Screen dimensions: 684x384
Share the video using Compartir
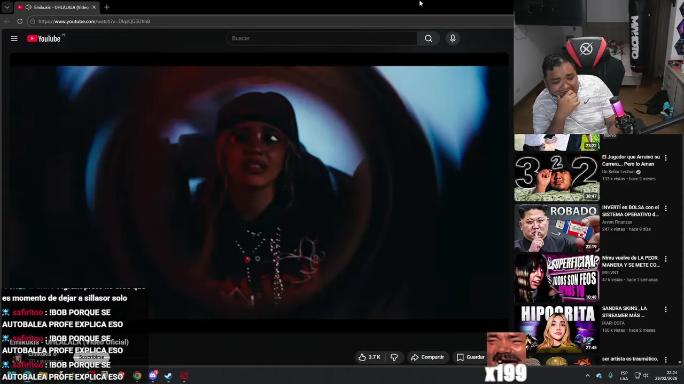coord(428,357)
